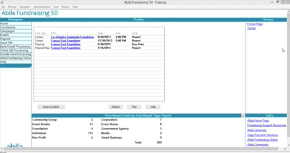Open Tickler link in History
Viewport: 290px width, 153px height.
[251, 28]
